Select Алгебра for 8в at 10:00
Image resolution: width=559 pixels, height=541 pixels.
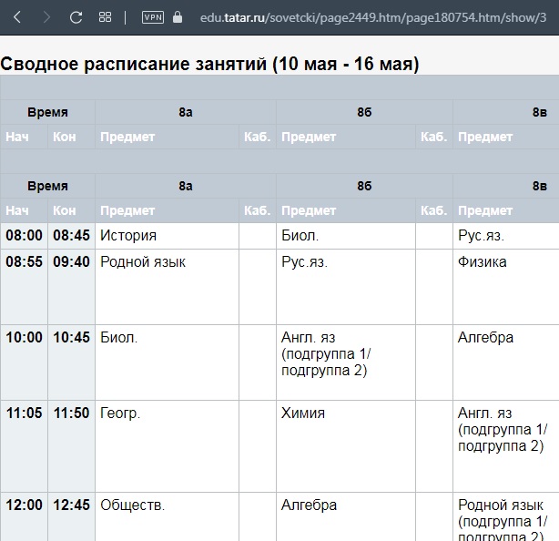506,362
